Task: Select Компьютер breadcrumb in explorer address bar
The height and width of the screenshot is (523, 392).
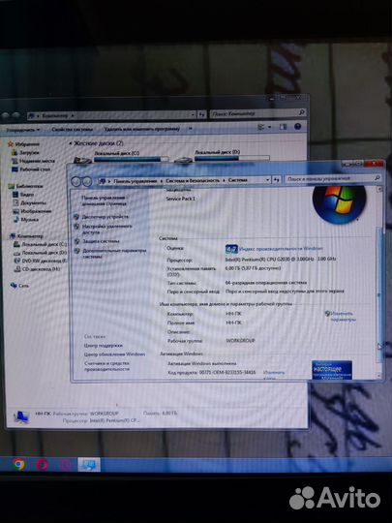Action: [55, 116]
